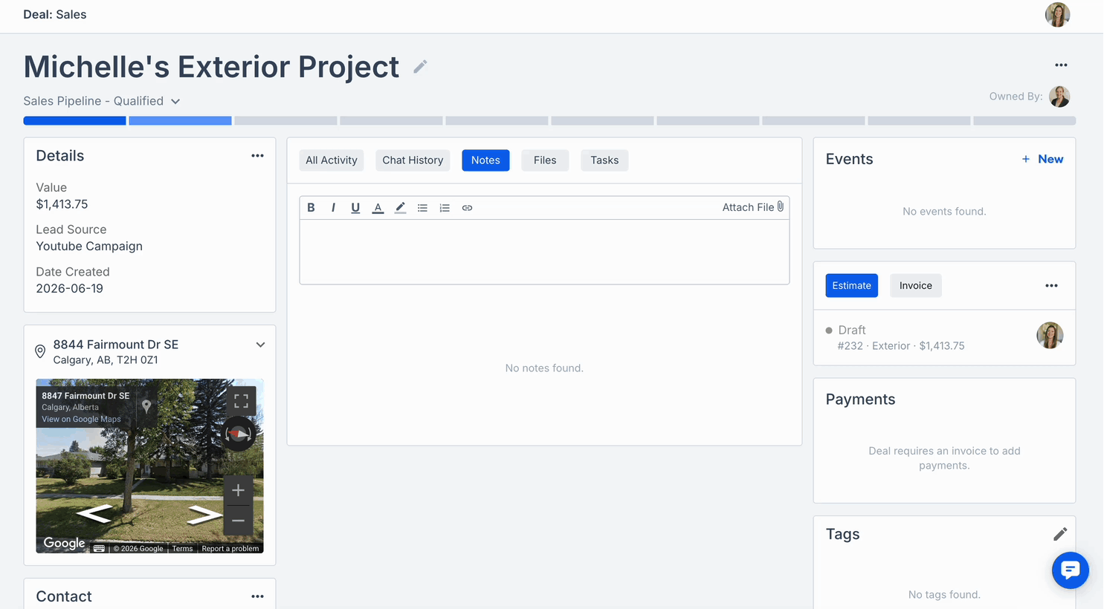Toggle bold formatting in notes editor
Image resolution: width=1104 pixels, height=609 pixels.
click(311, 208)
